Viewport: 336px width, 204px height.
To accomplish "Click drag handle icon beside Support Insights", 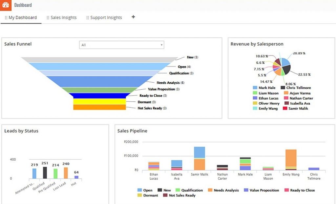I will tap(88, 18).
